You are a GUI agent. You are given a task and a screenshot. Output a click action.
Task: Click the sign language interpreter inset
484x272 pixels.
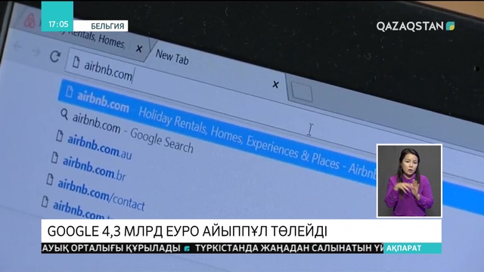click(x=409, y=181)
